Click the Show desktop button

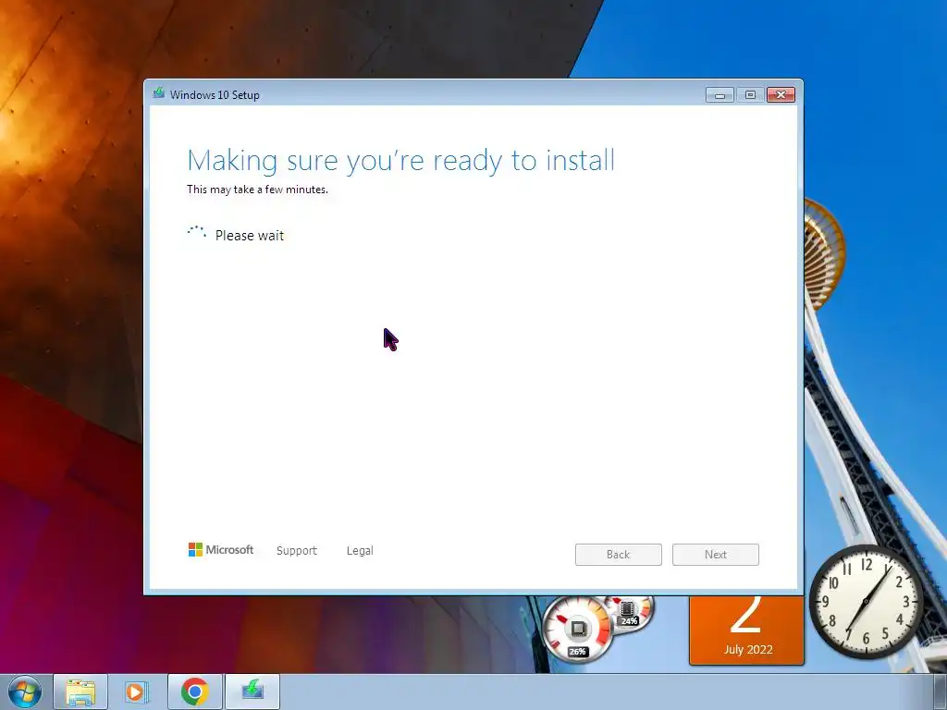point(940,692)
